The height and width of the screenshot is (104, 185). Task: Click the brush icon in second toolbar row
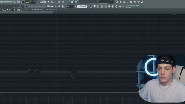point(55,6)
